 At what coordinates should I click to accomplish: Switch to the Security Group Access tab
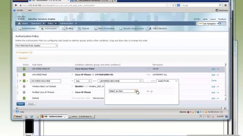click(x=132, y=29)
